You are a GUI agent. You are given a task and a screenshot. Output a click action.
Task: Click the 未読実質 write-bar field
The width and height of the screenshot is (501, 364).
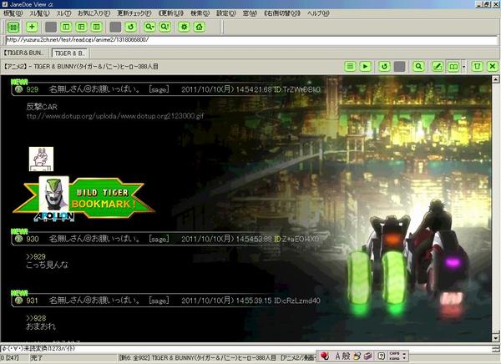coord(246,348)
